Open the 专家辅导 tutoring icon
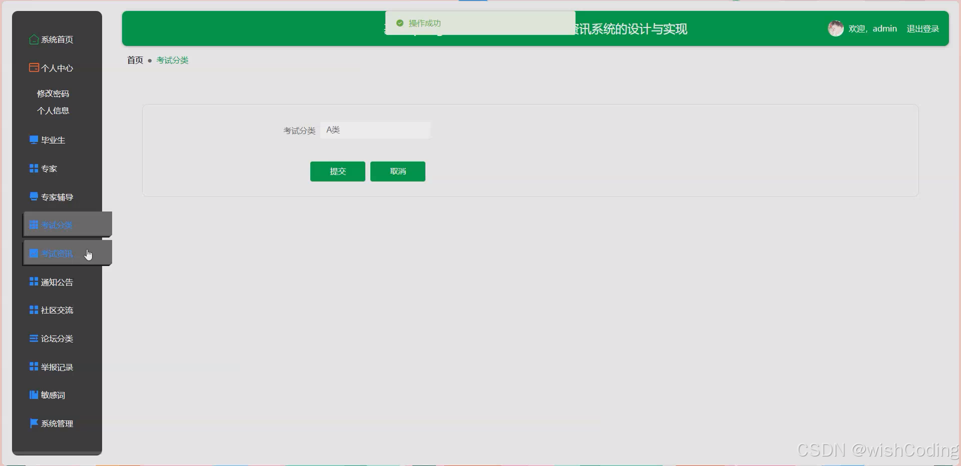Image resolution: width=961 pixels, height=466 pixels. [33, 196]
